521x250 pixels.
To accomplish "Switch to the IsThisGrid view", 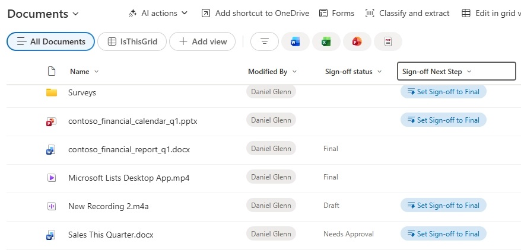I will (132, 41).
